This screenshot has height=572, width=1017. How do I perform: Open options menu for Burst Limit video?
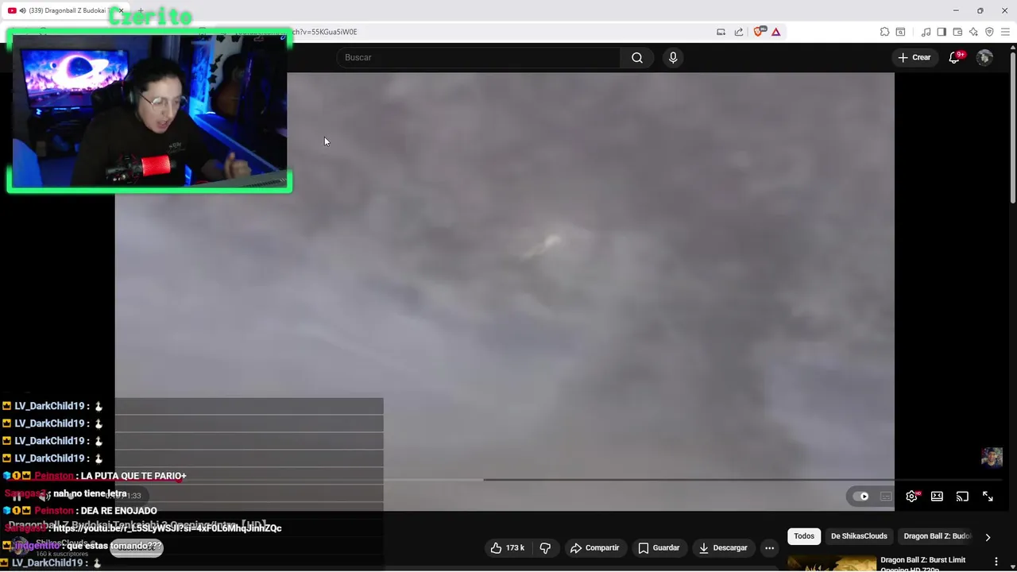point(996,562)
